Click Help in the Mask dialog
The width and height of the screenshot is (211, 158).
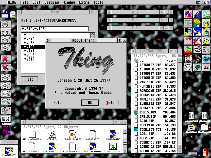[x=29, y=79]
